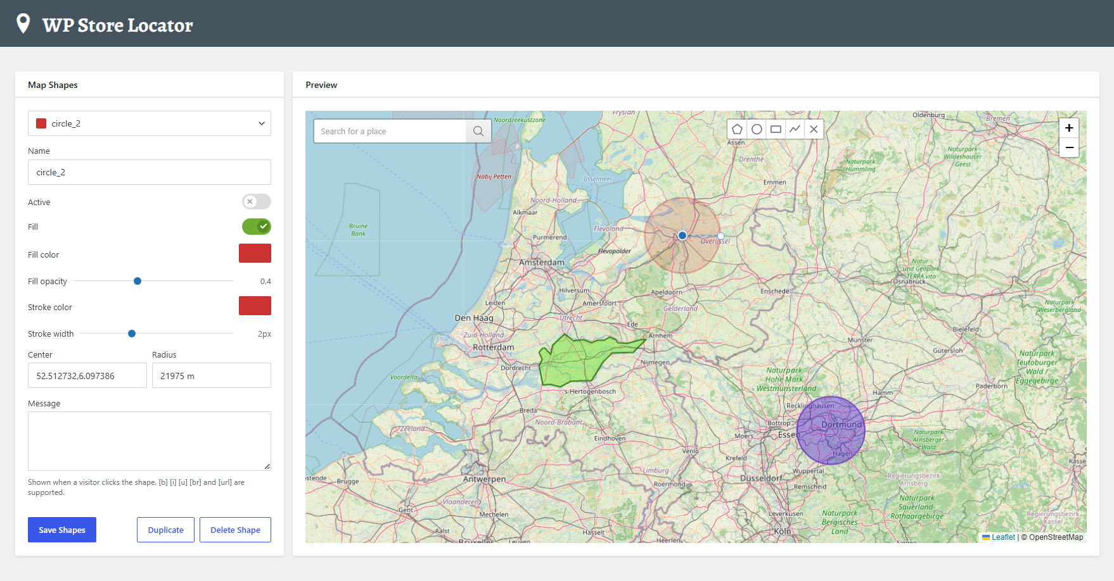Select the polyline draw tool
Screen dimensions: 1114x581
tap(795, 129)
